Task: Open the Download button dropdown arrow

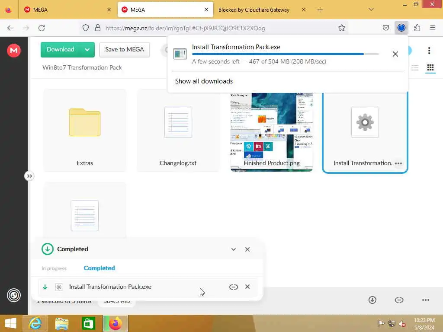Action: click(87, 50)
